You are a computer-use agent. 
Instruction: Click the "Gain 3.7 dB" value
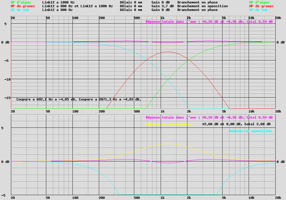click(x=162, y=6)
